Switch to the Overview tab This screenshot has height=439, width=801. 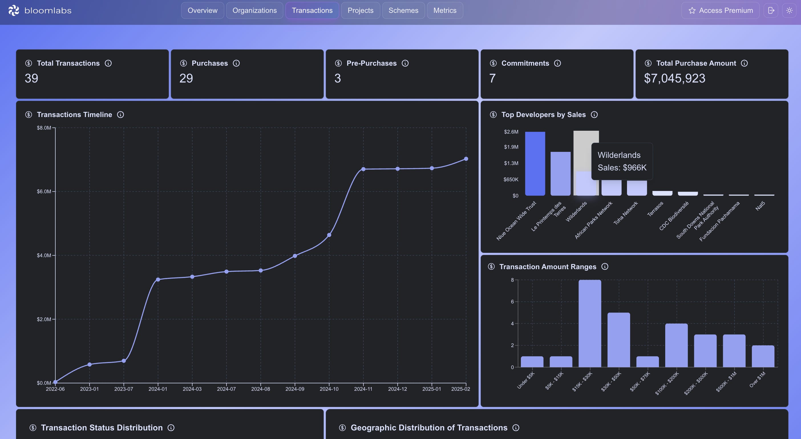(203, 11)
